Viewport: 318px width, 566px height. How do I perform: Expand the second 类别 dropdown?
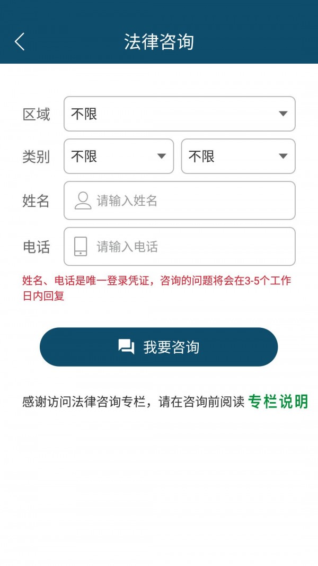coord(238,156)
